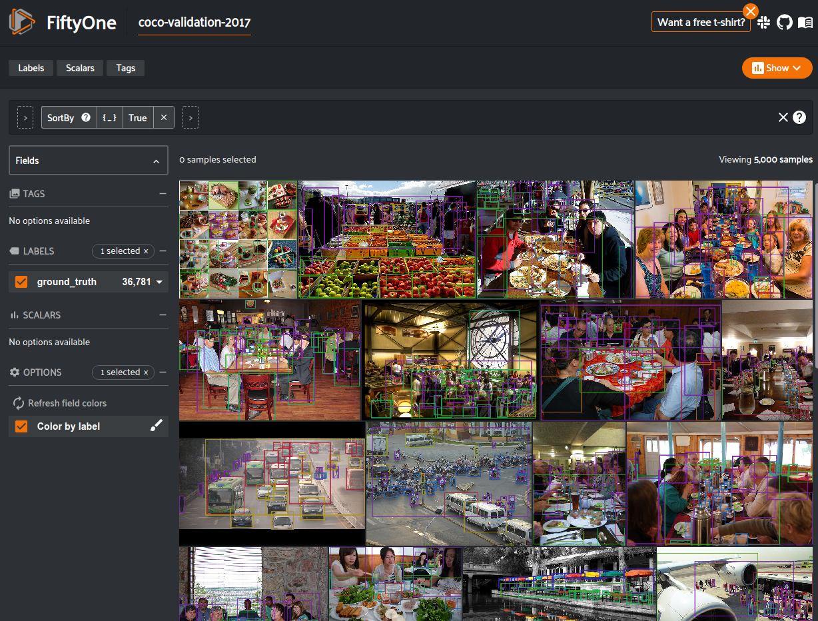The height and width of the screenshot is (621, 818).
Task: Click the SortBy help question mark
Action: (86, 118)
